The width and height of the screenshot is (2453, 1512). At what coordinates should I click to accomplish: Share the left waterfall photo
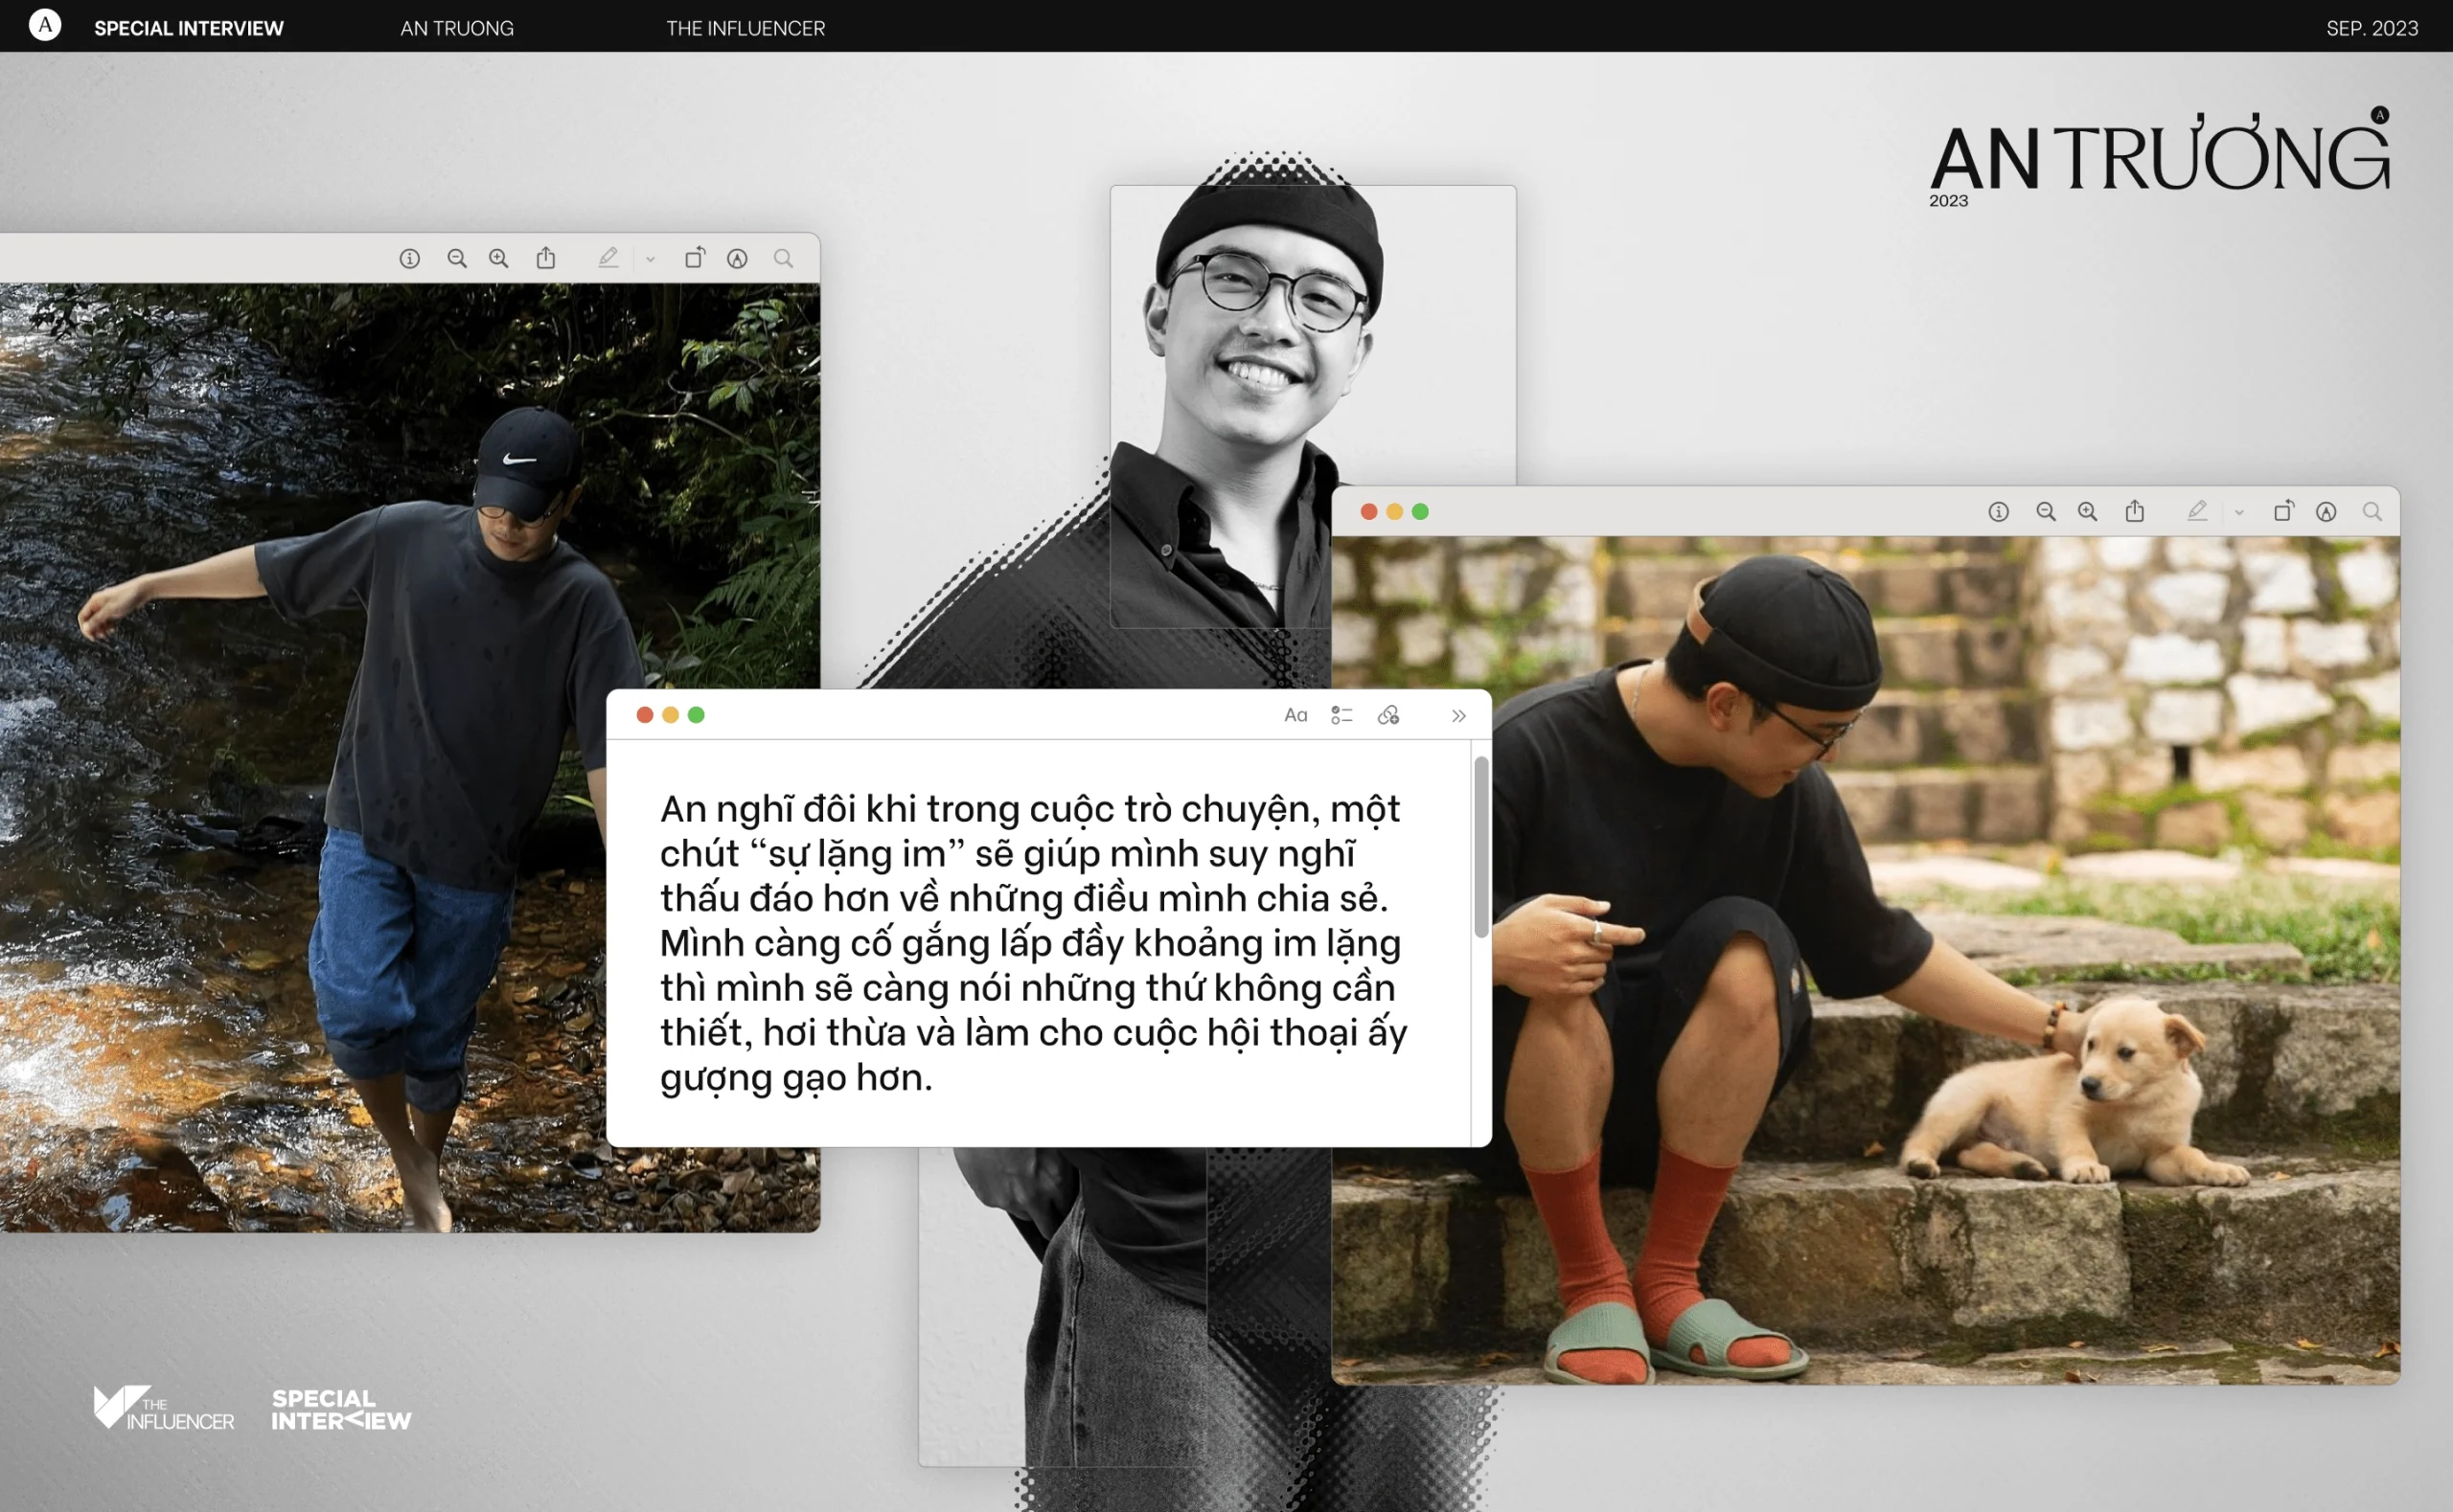[545, 258]
